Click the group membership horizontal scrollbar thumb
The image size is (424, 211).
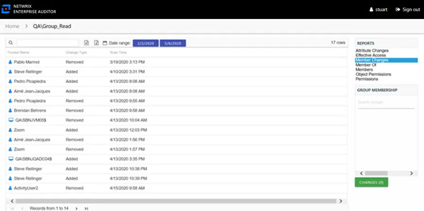click(376, 173)
